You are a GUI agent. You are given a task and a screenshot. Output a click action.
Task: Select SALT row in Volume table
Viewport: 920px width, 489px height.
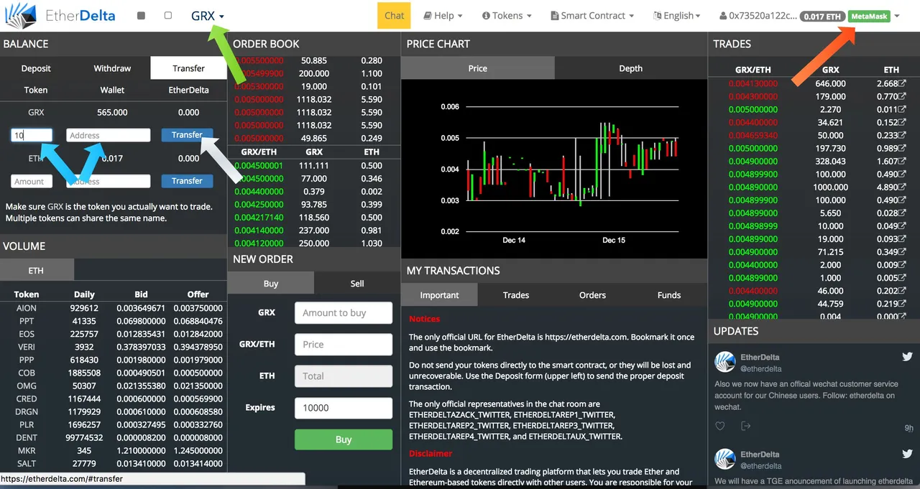(113, 463)
